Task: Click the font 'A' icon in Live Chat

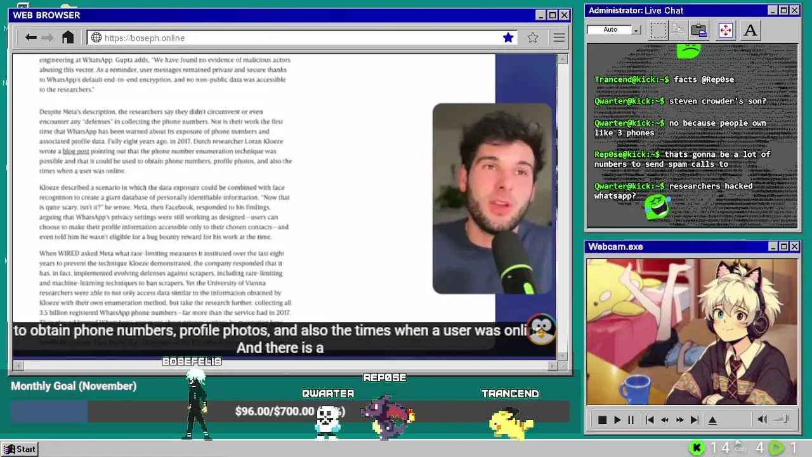Action: pos(750,30)
